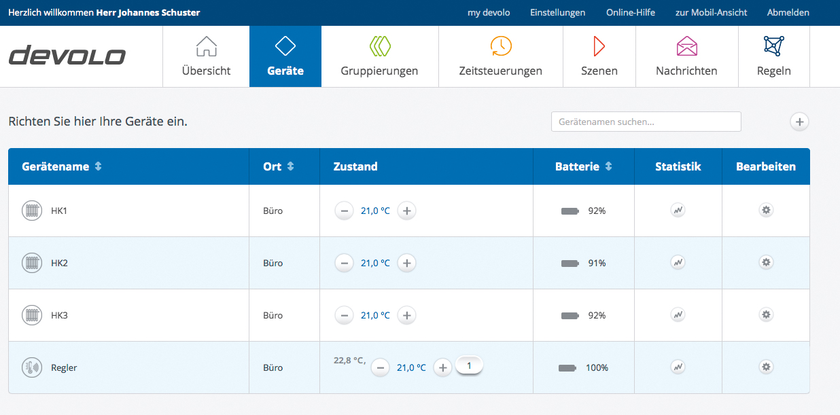840x415 pixels.
Task: Open the Online-Hilfe link
Action: coord(630,12)
